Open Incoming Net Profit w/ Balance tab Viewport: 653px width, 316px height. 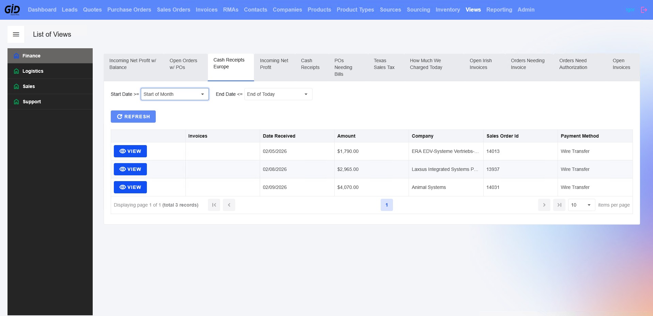click(134, 67)
